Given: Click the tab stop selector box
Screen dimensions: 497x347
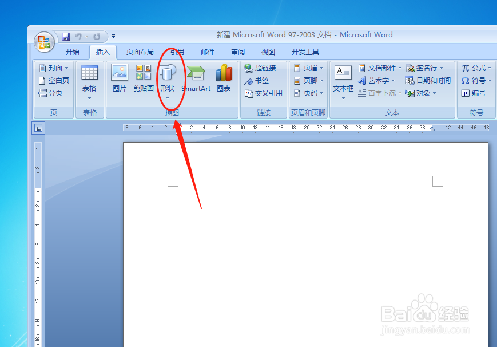Looking at the screenshot, I should (38, 128).
